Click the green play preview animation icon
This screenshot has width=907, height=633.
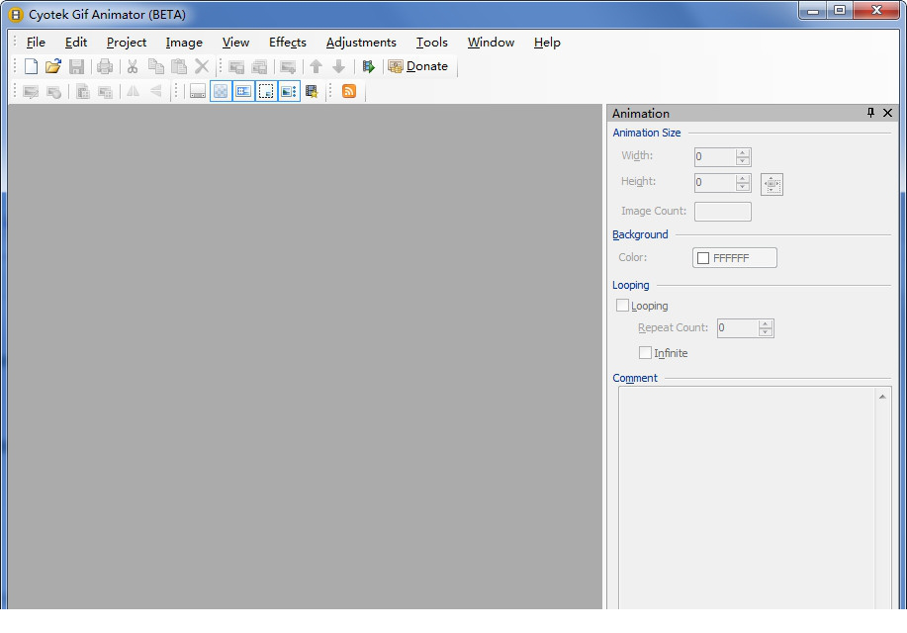[369, 66]
